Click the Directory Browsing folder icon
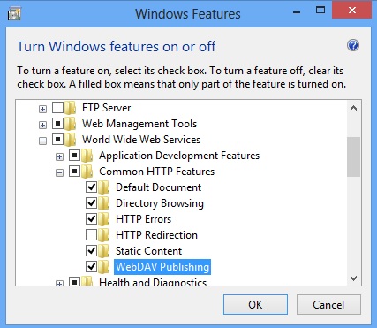This screenshot has height=328, width=377. tap(104, 203)
